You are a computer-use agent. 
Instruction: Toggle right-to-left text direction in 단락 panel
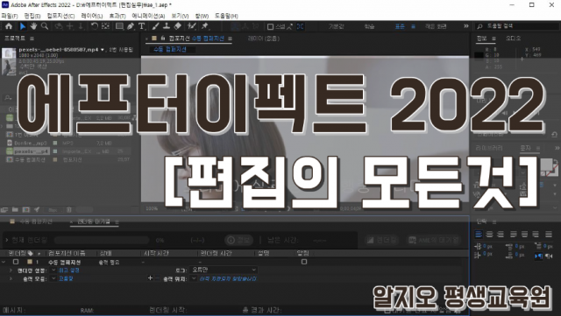(549, 256)
